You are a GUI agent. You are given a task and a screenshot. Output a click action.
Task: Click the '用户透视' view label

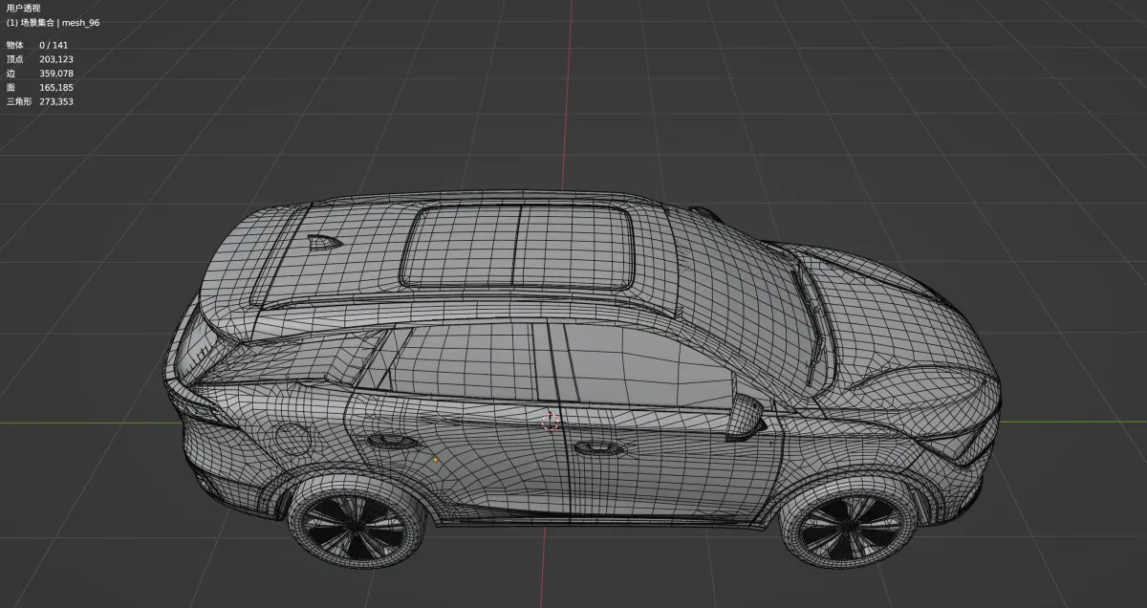click(23, 8)
